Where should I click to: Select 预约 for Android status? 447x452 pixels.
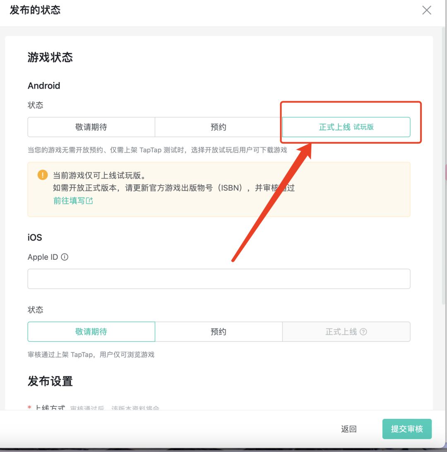(x=219, y=127)
